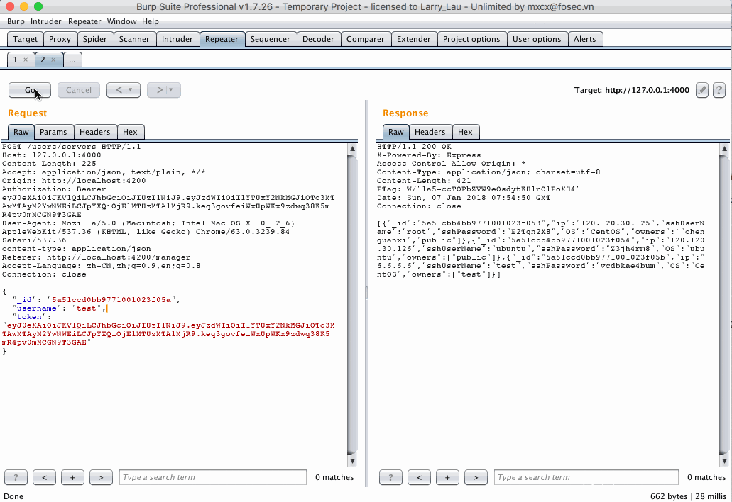The image size is (732, 502).
Task: Click request scrollbar up arrow
Action: (x=352, y=149)
